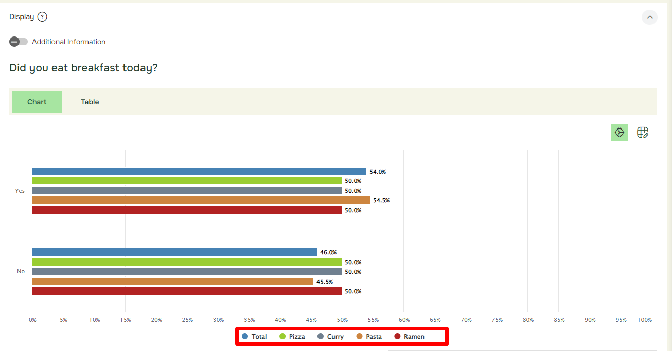Click the 'No' axis label
The height and width of the screenshot is (351, 672).
click(x=21, y=271)
